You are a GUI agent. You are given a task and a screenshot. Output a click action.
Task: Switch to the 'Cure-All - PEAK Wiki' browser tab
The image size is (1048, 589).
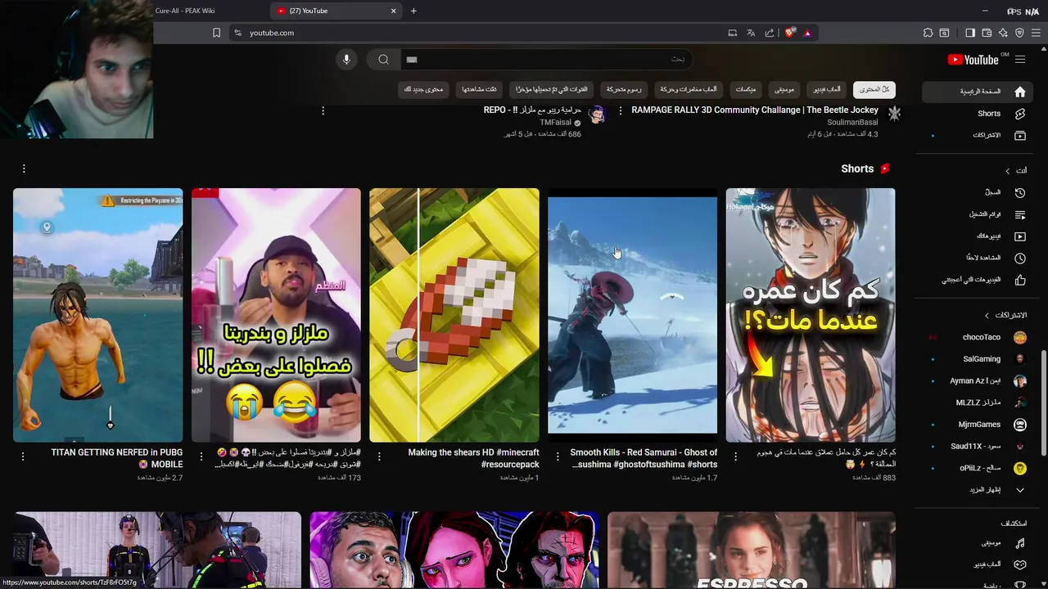click(x=185, y=11)
